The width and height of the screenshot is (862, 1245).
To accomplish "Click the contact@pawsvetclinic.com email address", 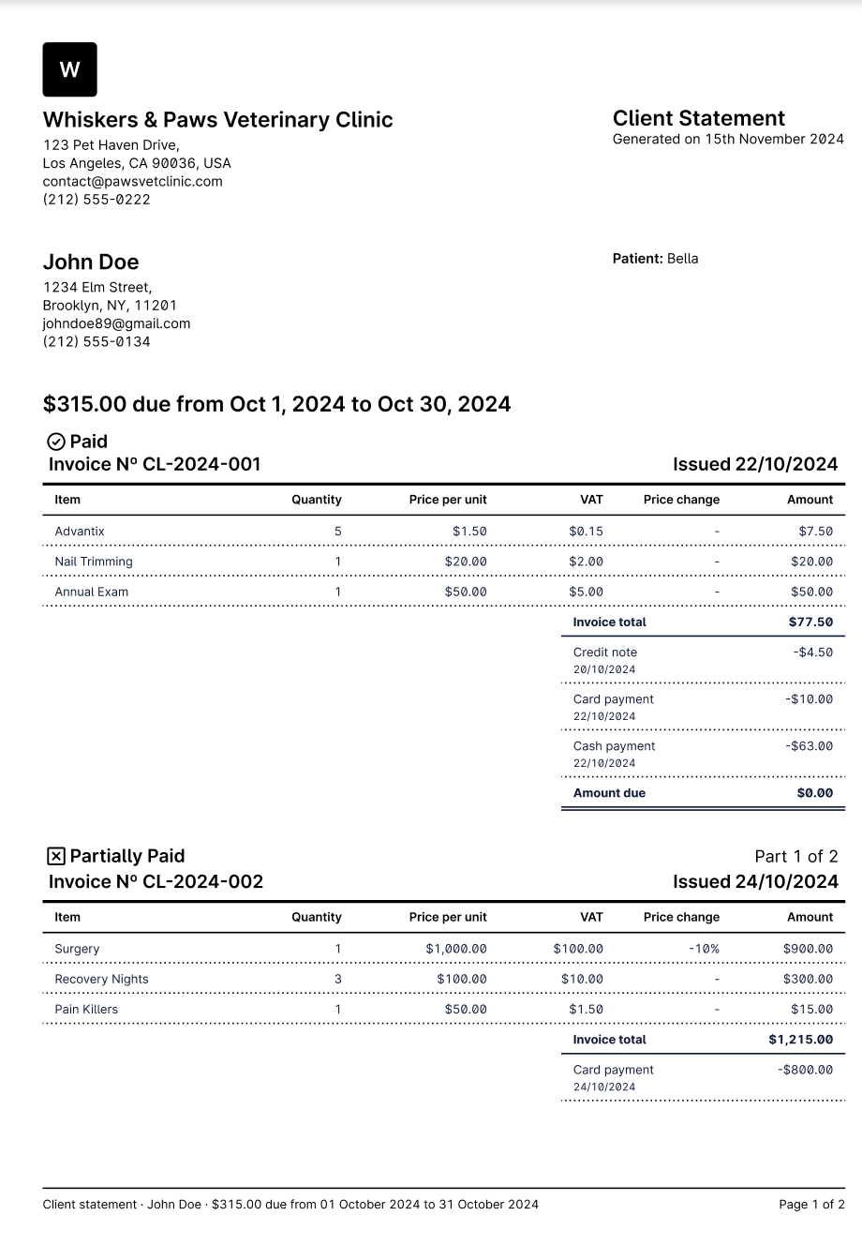I will pyautogui.click(x=132, y=181).
